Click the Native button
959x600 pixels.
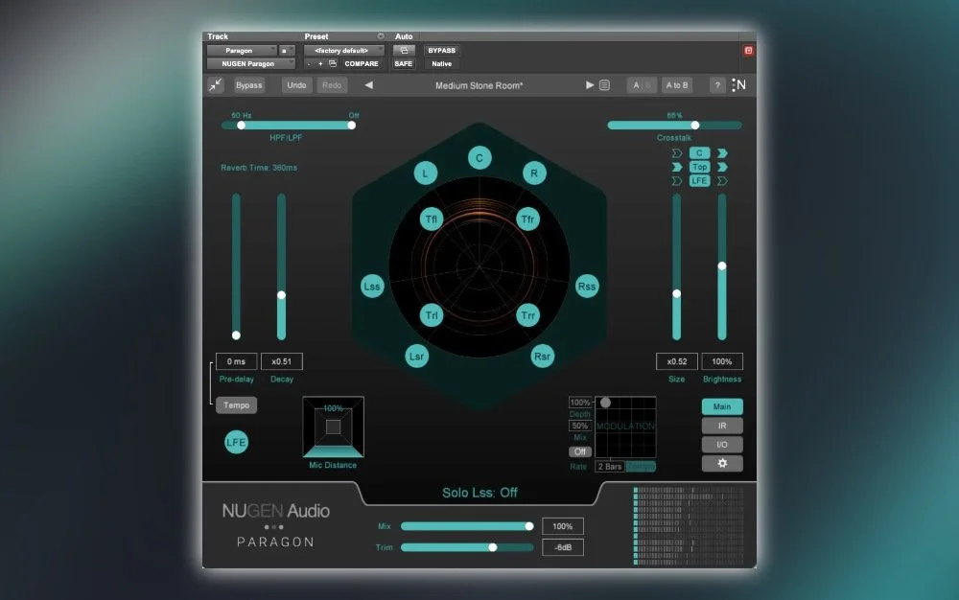point(441,63)
